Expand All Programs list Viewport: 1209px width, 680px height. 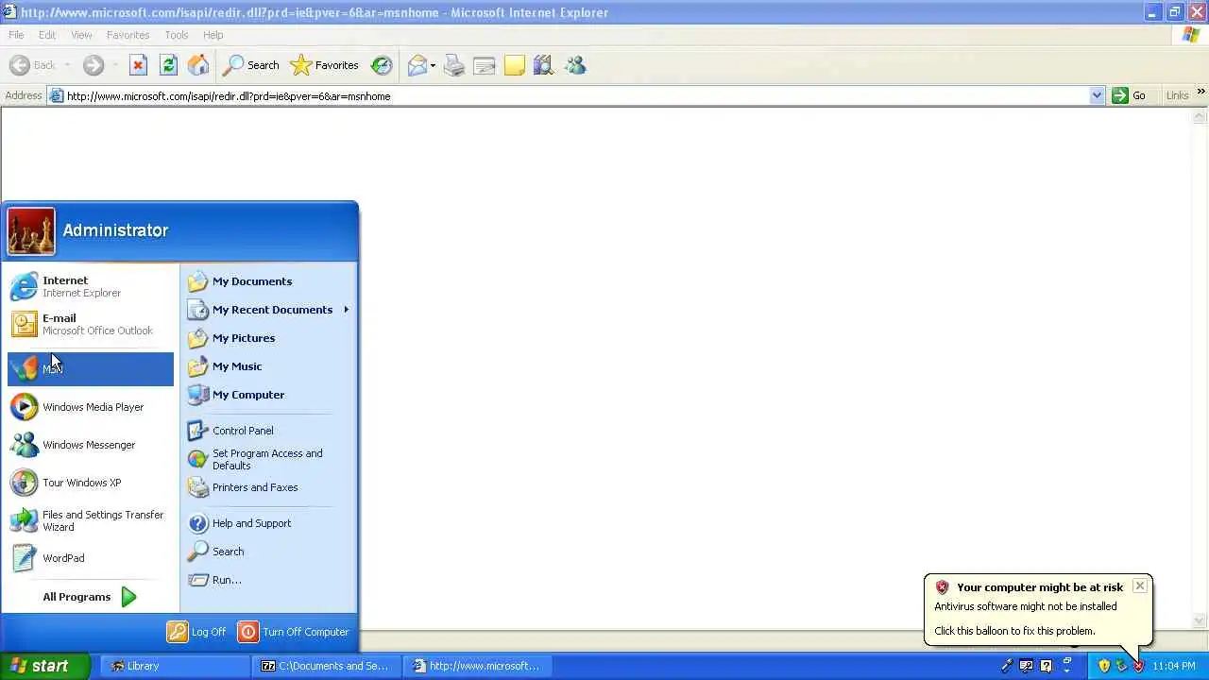pyautogui.click(x=91, y=597)
